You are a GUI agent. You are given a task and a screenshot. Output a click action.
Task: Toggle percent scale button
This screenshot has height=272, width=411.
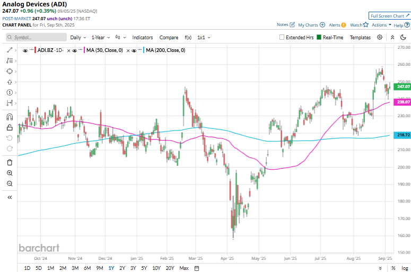393,268
